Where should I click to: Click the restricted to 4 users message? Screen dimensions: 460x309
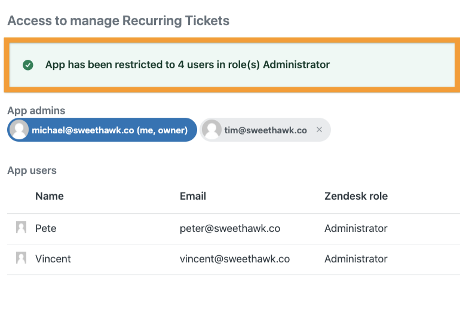(x=188, y=65)
